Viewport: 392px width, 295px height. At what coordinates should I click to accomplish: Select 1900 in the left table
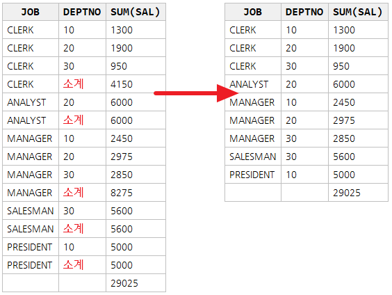click(x=122, y=48)
